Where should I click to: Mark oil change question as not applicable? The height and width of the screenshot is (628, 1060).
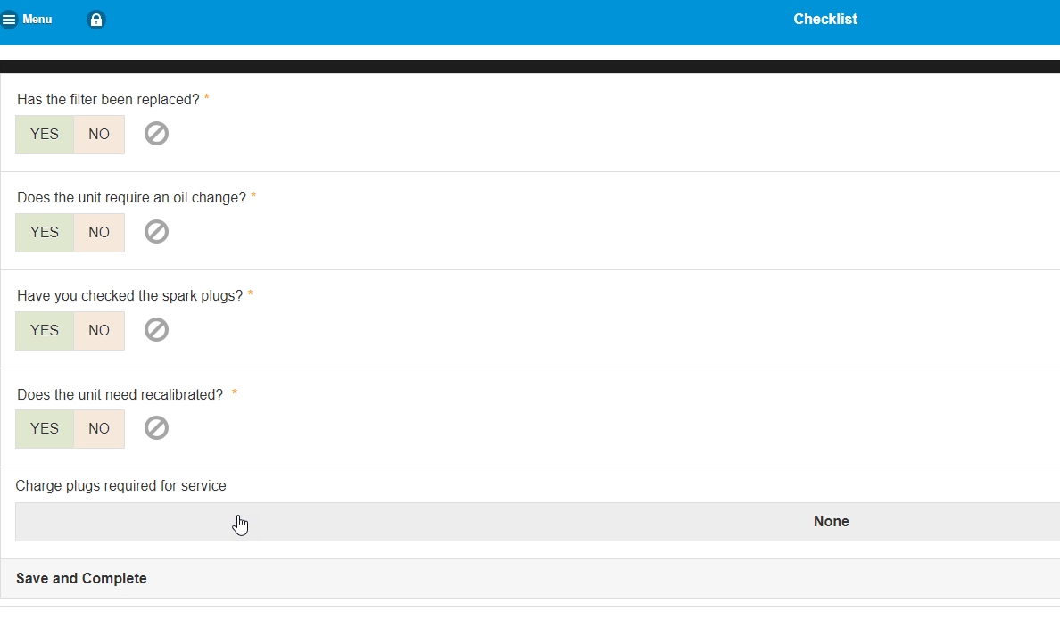click(x=156, y=232)
